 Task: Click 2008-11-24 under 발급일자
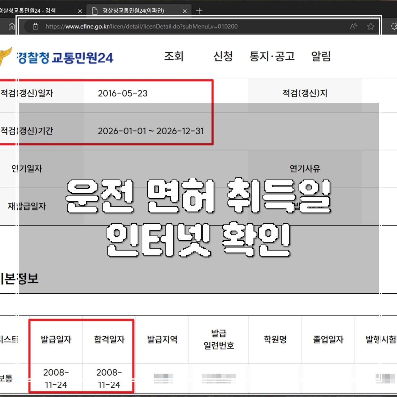56,378
